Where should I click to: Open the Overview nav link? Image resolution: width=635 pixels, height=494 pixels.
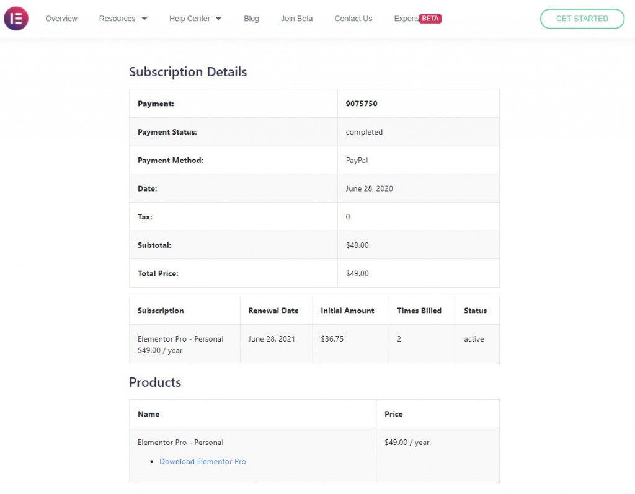pos(61,19)
